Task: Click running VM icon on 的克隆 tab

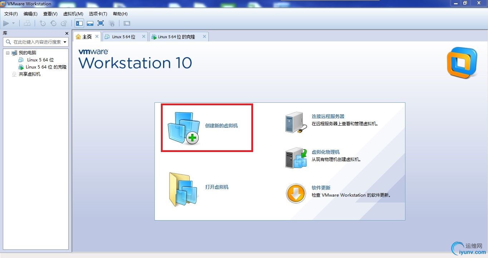Action: tap(154, 37)
